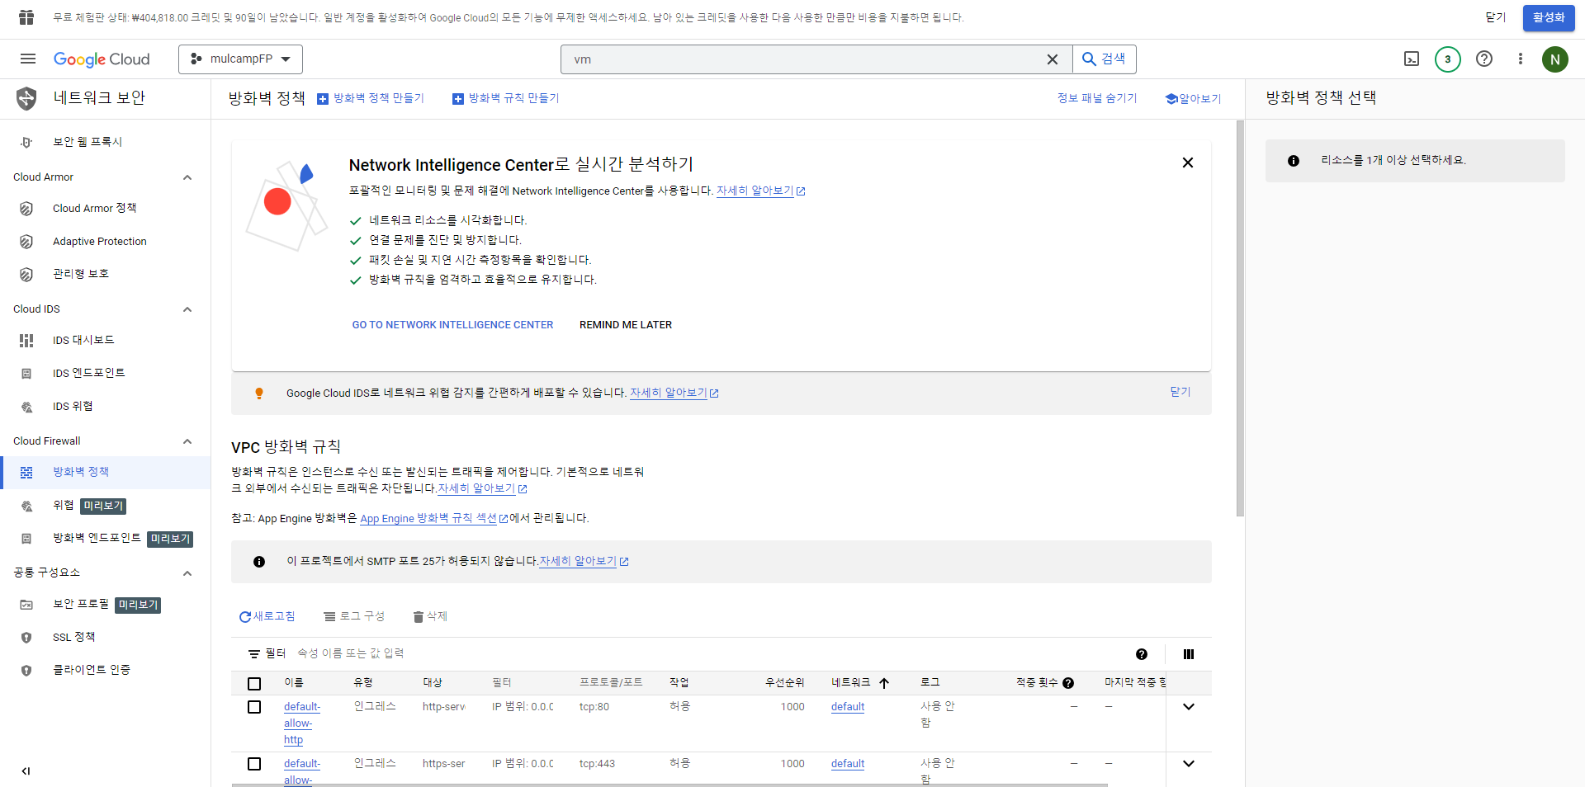Open the main navigation hamburger menu

pyautogui.click(x=27, y=59)
